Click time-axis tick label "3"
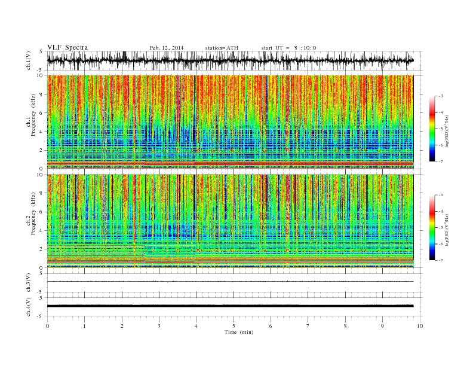 (159, 326)
